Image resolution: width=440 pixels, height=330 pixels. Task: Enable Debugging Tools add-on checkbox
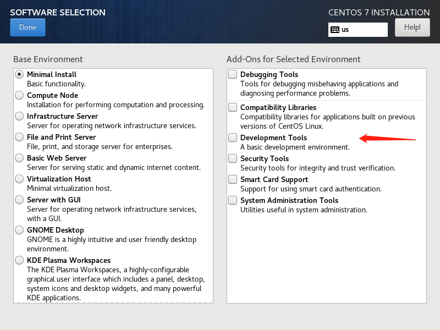tap(233, 74)
